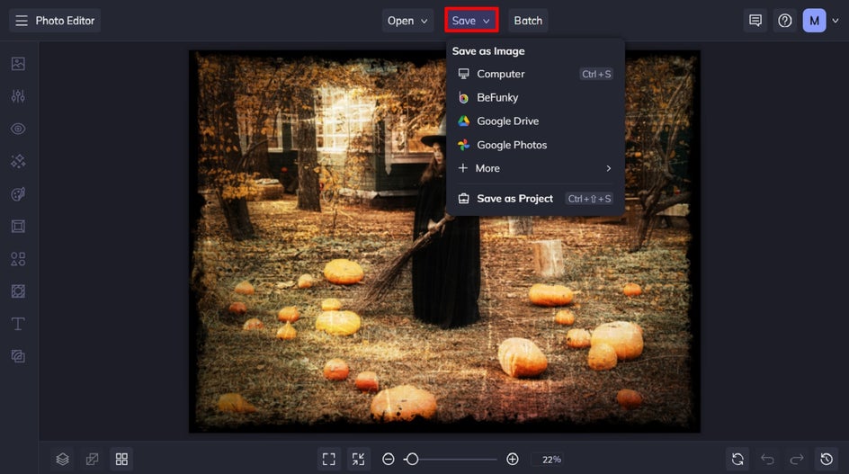849x474 pixels.
Task: Click the Batch button
Action: tap(528, 21)
